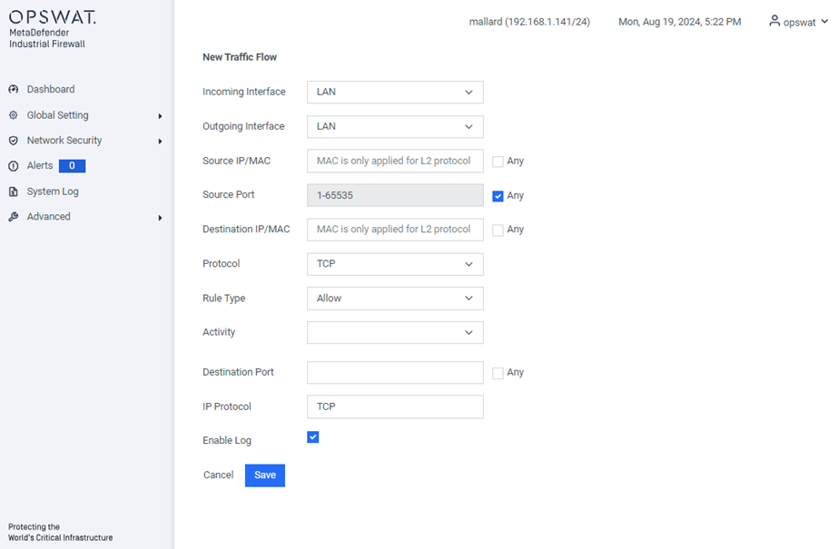
Task: Uncheck the Any box for Source Port
Action: 498,196
